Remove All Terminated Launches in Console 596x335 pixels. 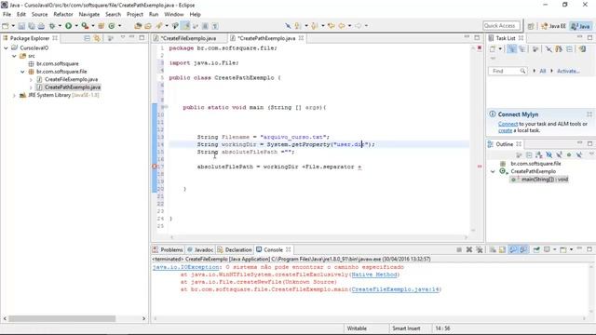(480, 249)
